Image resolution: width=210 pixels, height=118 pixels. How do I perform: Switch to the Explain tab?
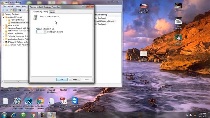coord(52,12)
